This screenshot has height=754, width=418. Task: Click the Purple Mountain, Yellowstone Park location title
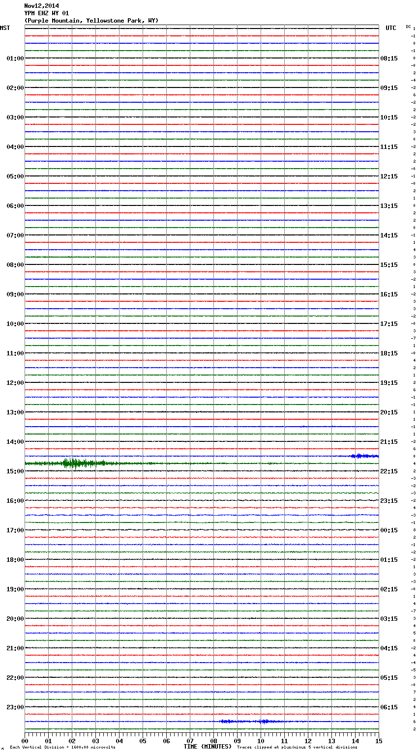click(x=91, y=21)
